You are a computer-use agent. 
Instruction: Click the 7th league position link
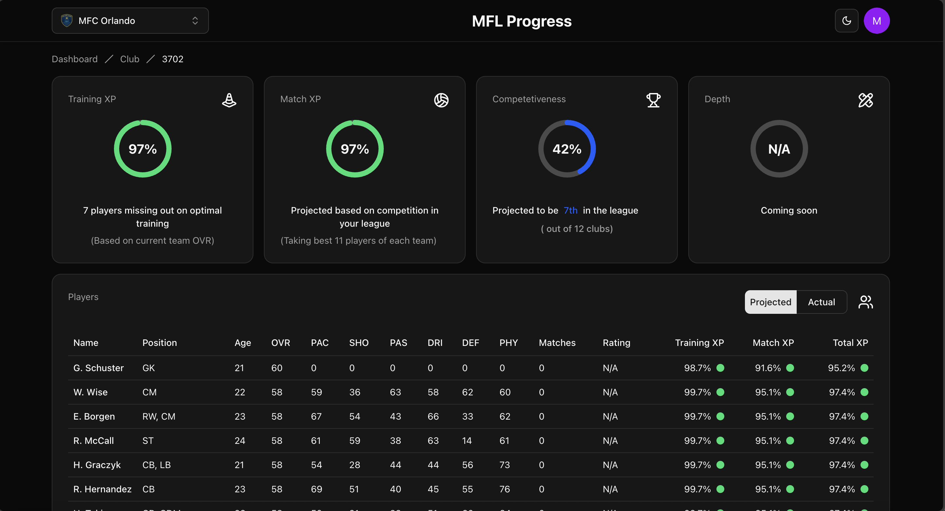click(570, 210)
